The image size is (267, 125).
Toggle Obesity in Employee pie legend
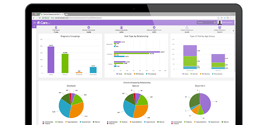pyautogui.click(x=96, y=122)
